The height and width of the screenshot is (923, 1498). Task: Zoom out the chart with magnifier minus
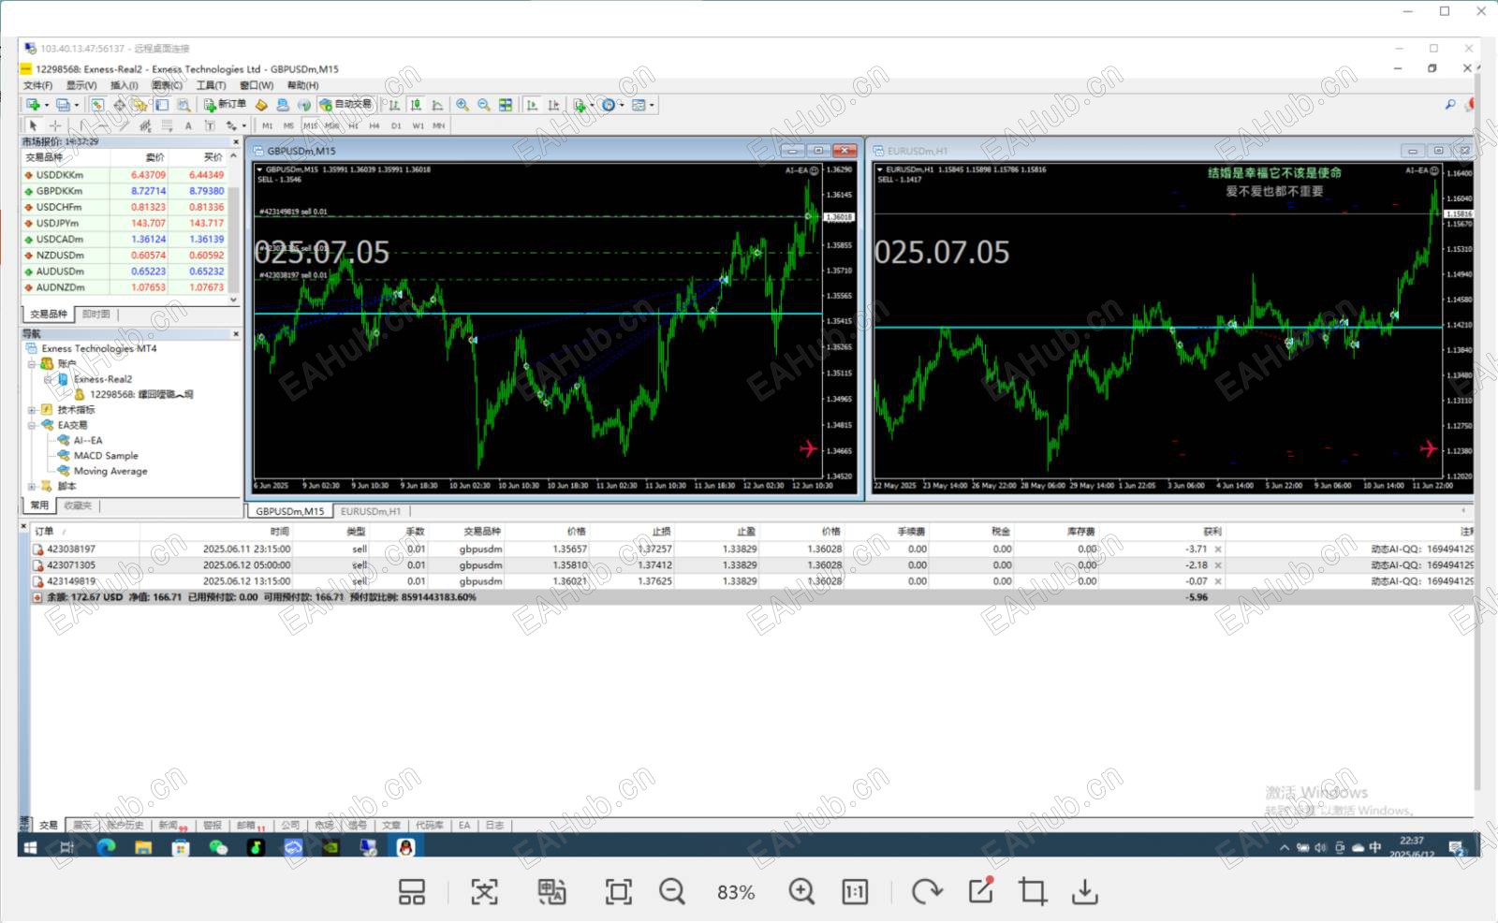point(484,105)
